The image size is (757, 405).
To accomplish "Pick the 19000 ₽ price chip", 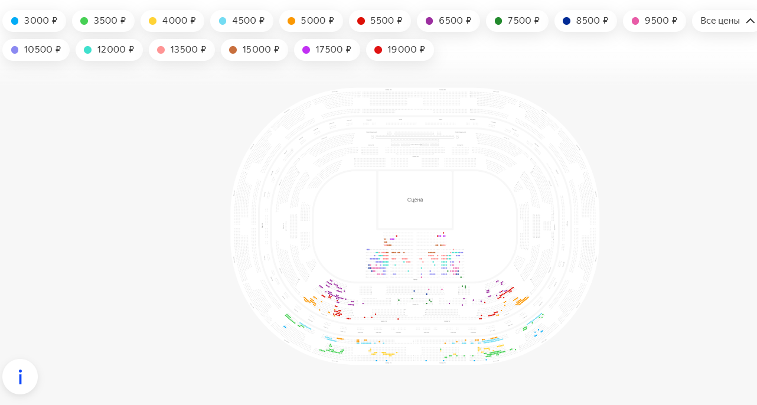I will (x=400, y=50).
